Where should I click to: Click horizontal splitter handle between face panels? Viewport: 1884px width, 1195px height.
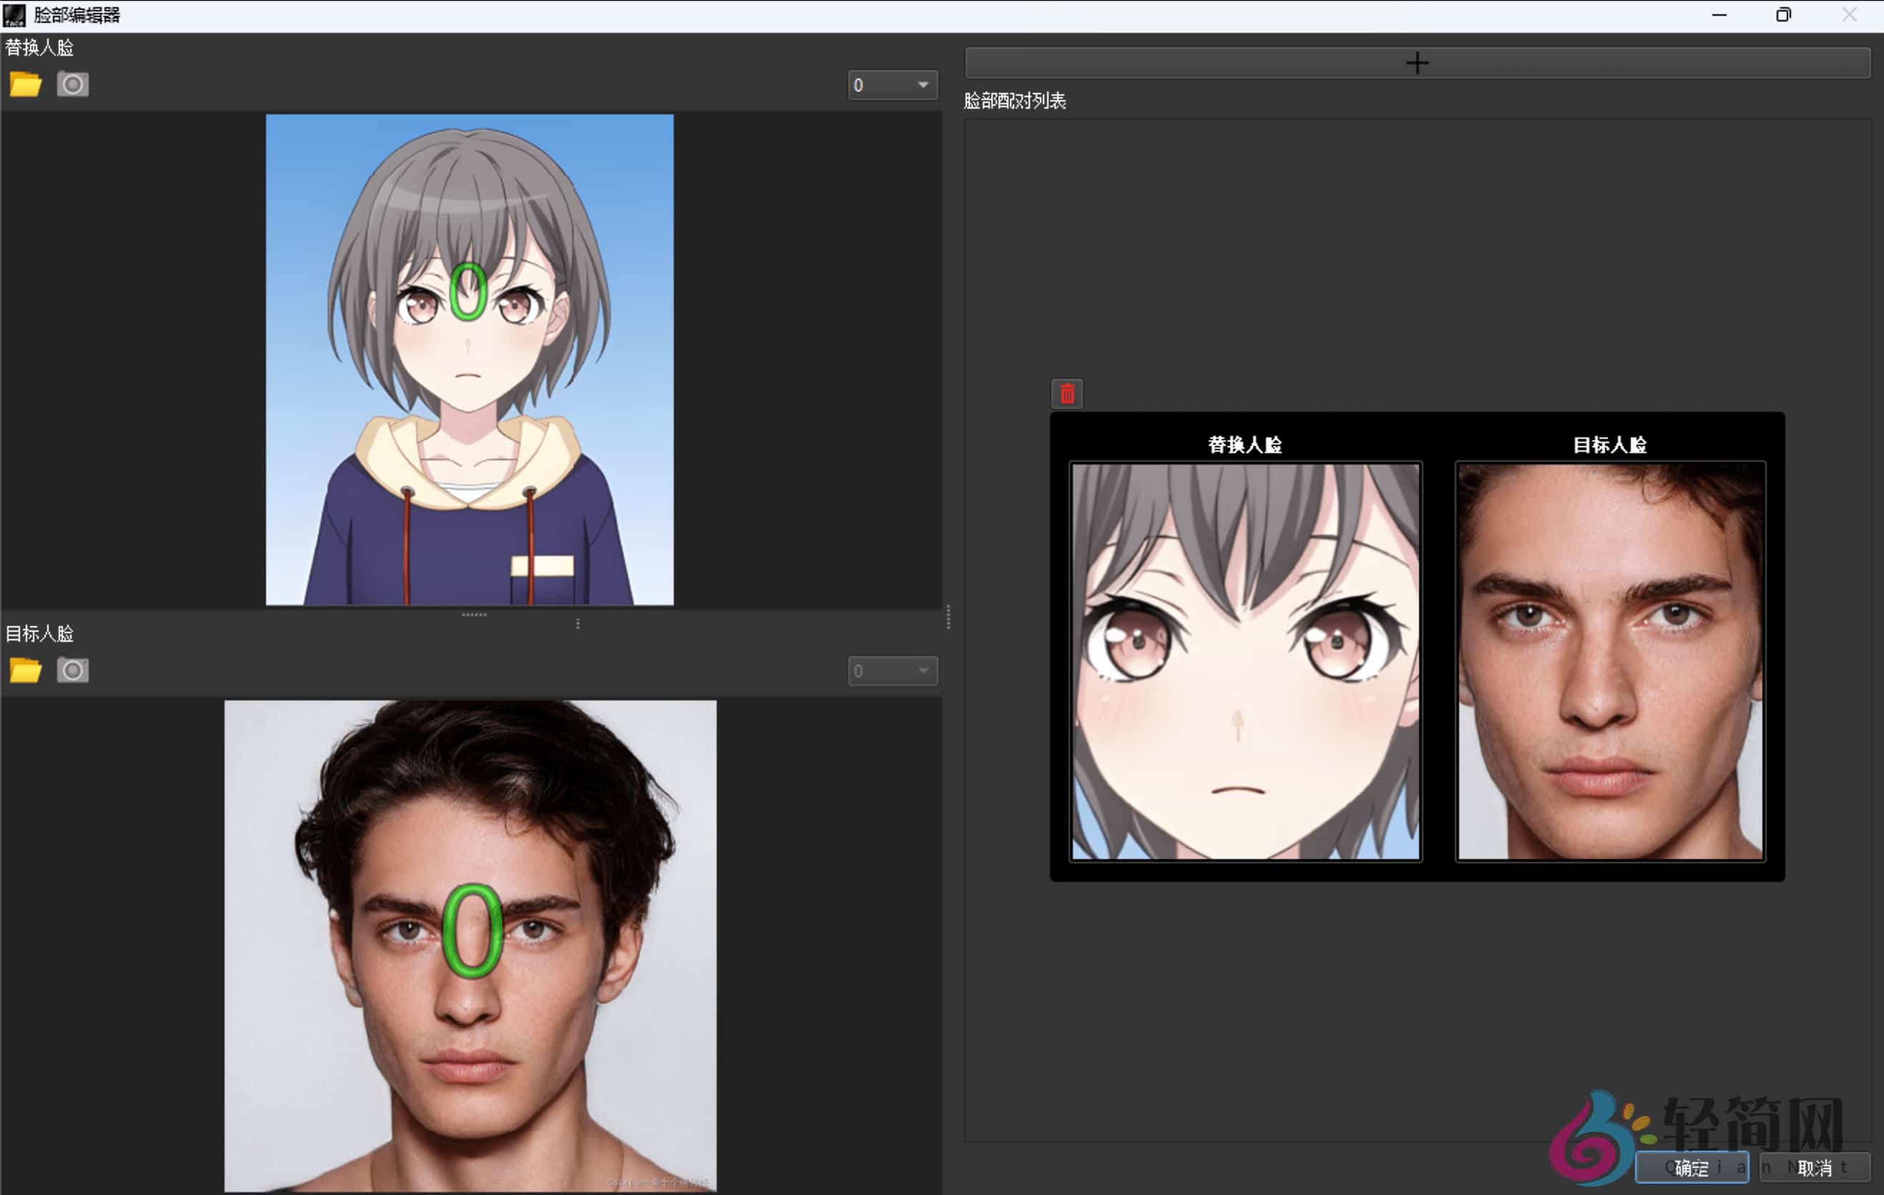474,615
